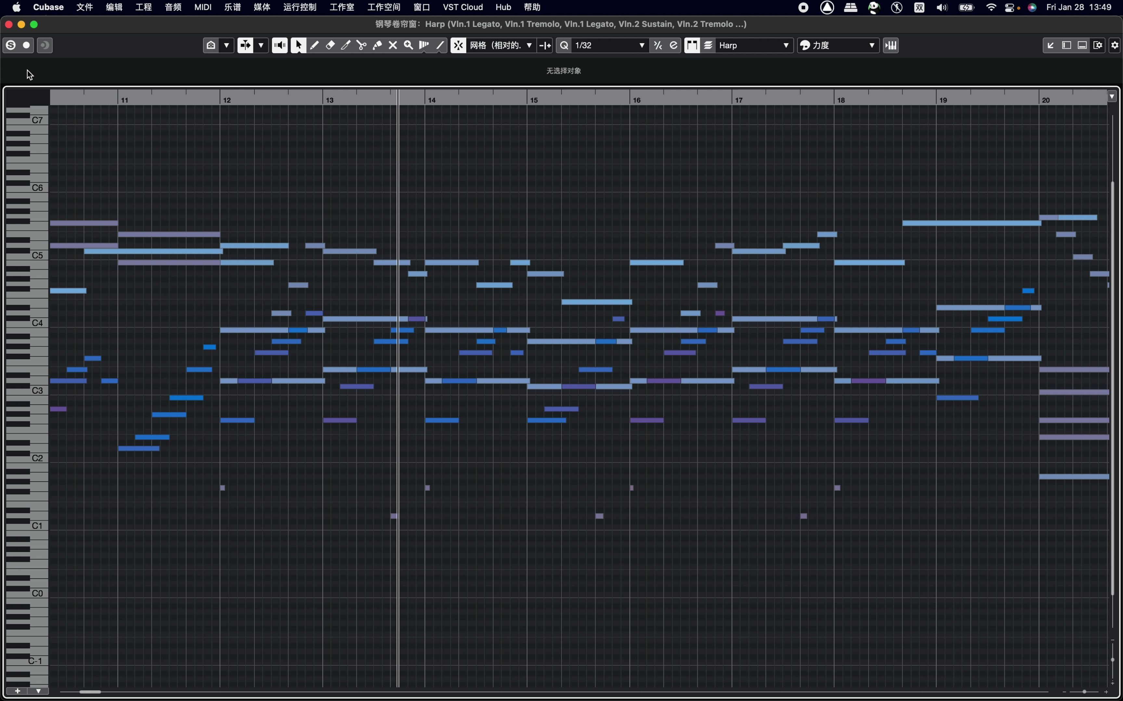
Task: Open the 乐谱 menu
Action: [232, 7]
